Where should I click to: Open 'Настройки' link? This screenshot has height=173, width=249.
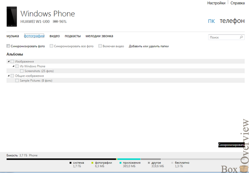point(216,3)
